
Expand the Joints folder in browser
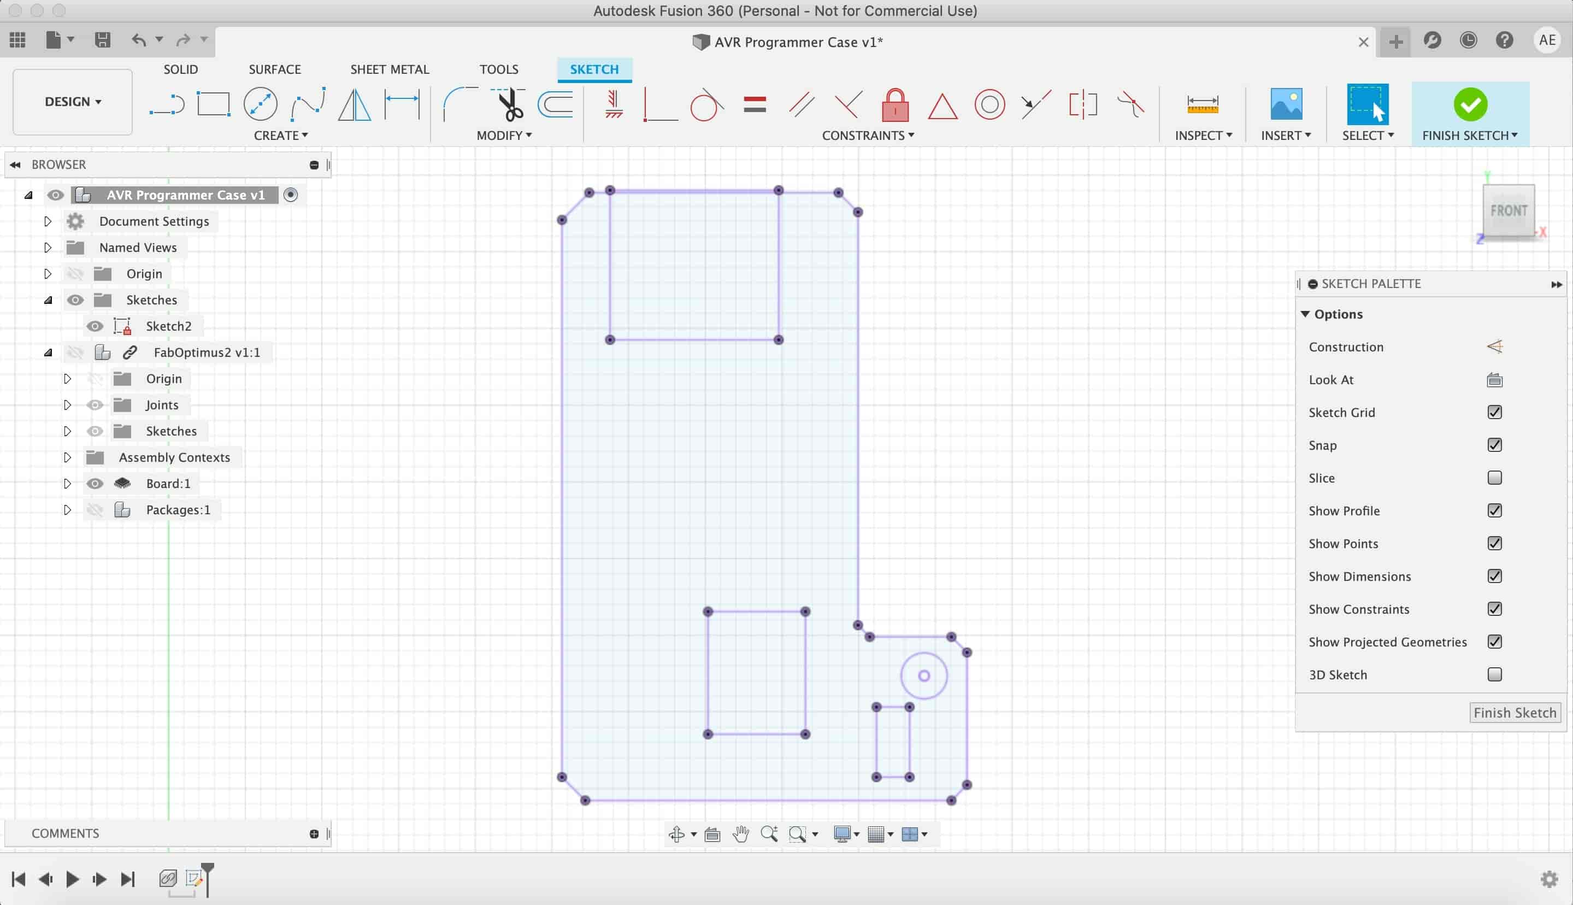coord(66,404)
